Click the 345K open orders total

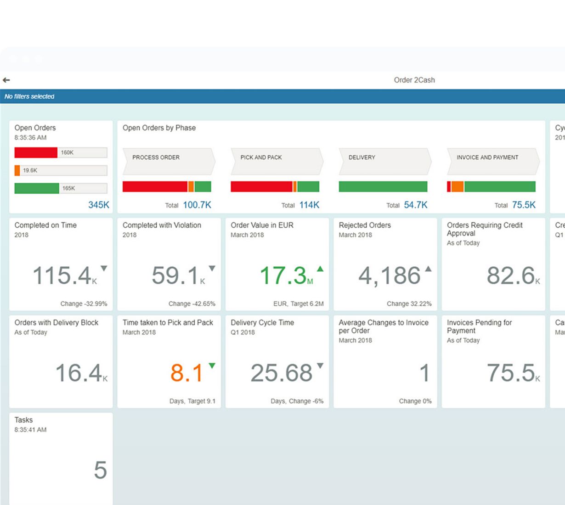pyautogui.click(x=98, y=205)
